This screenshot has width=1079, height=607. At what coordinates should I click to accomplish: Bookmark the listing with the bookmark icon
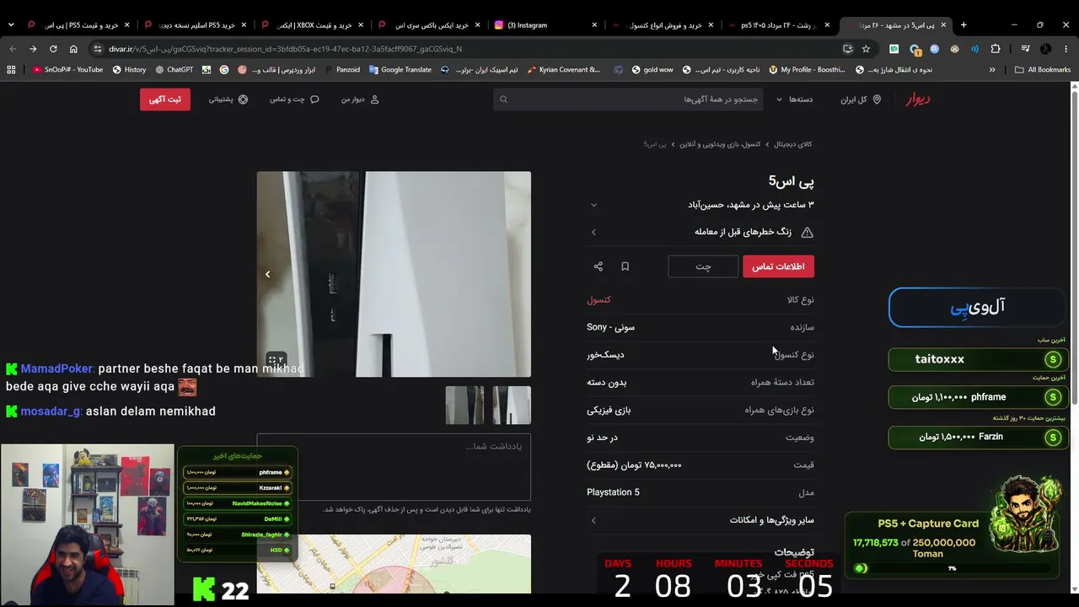[625, 266]
